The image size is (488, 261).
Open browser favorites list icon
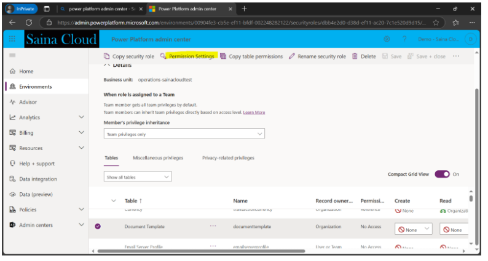[455, 22]
